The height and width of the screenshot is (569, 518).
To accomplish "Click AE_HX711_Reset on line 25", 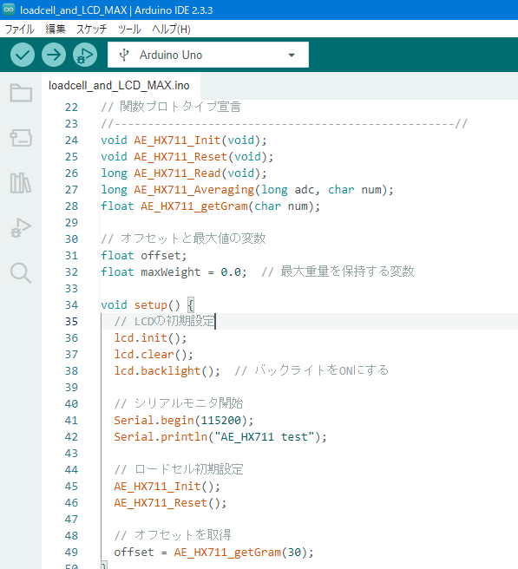I will [180, 157].
